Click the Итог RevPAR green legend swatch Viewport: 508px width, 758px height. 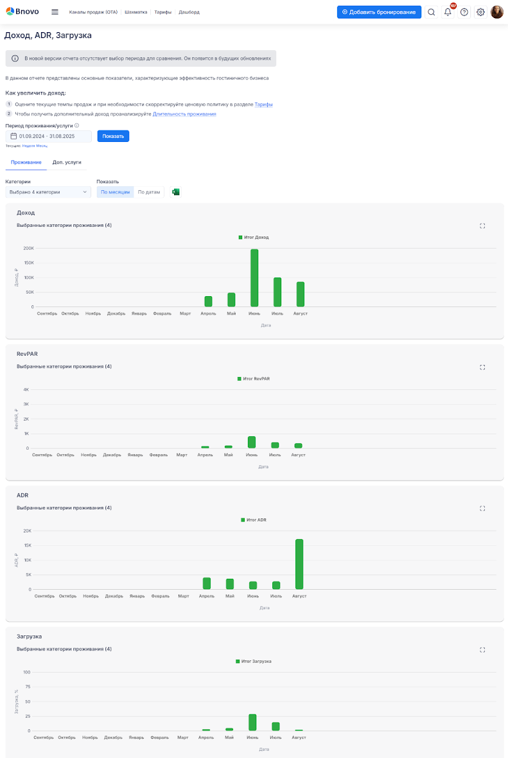[x=240, y=378]
